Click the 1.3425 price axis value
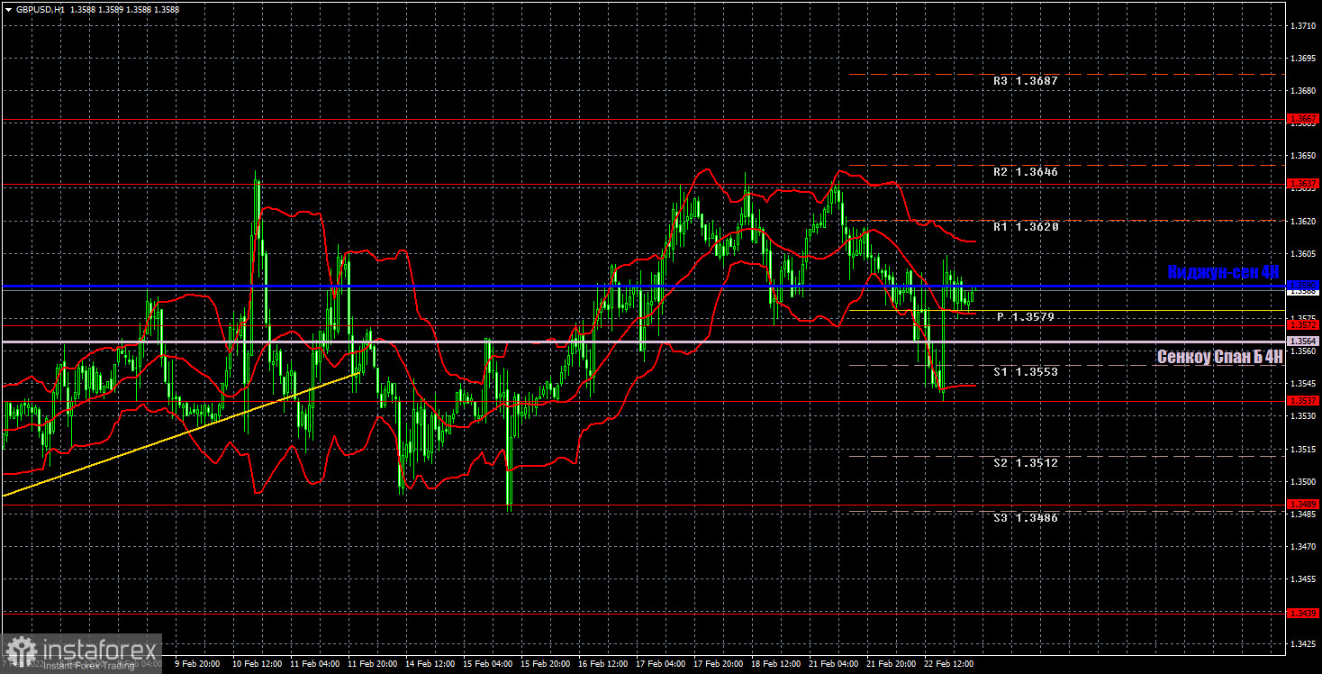 (x=1303, y=644)
